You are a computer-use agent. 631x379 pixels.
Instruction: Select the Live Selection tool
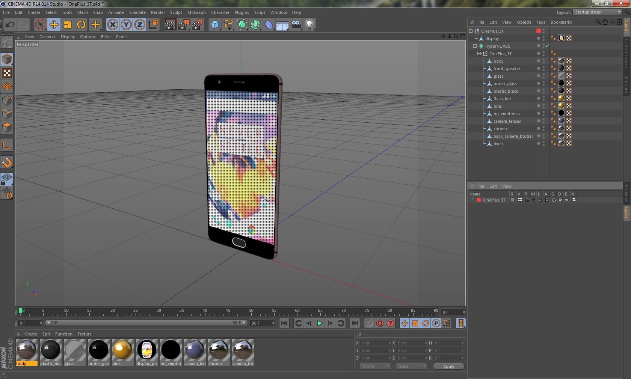pos(40,25)
